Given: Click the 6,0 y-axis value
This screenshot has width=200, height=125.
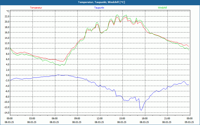Looking at the screenshot, I should coord(7,59).
